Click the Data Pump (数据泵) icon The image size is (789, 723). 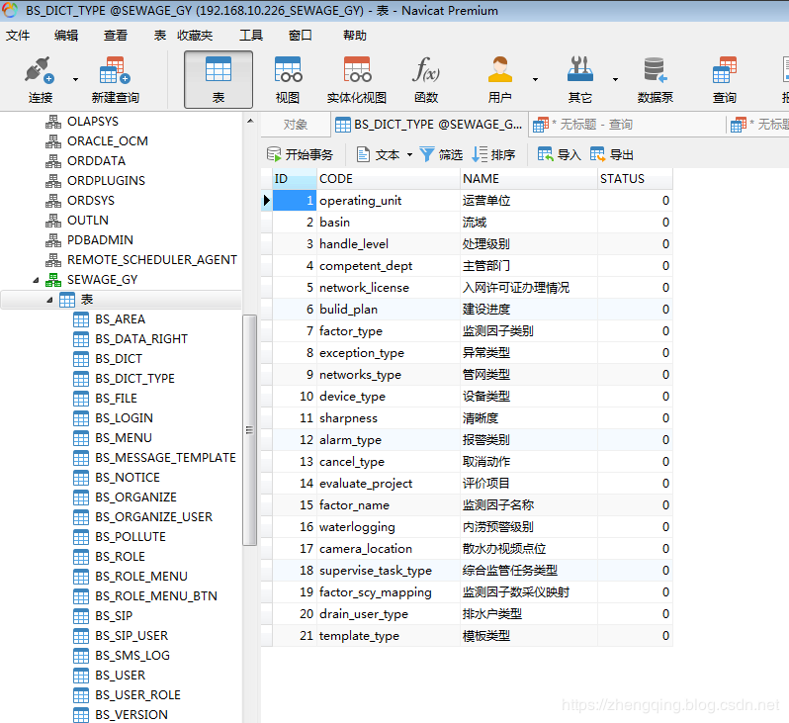(656, 70)
